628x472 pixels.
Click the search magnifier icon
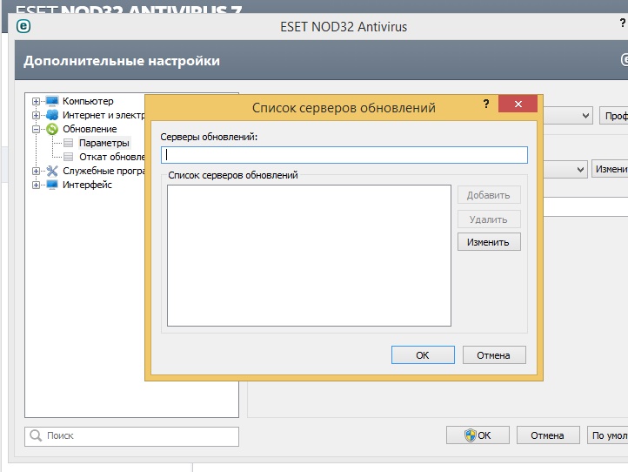pos(36,435)
